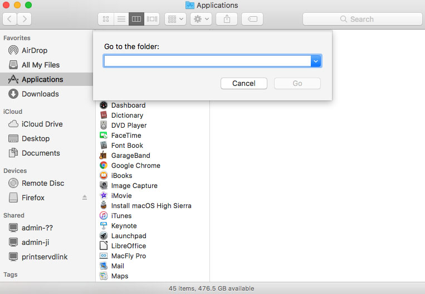Open admin-?? shared computer
This screenshot has height=294, width=425.
[x=37, y=228]
